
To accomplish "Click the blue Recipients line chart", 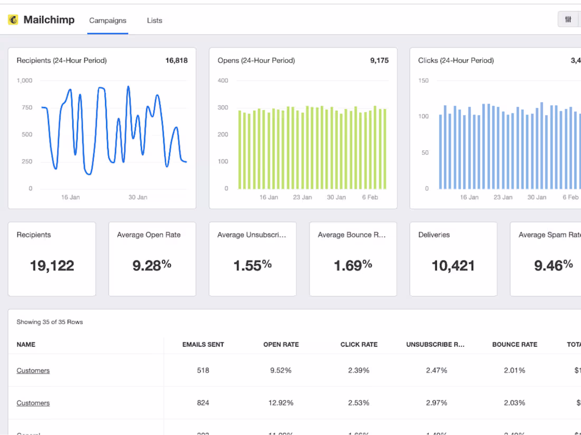I will (x=114, y=131).
